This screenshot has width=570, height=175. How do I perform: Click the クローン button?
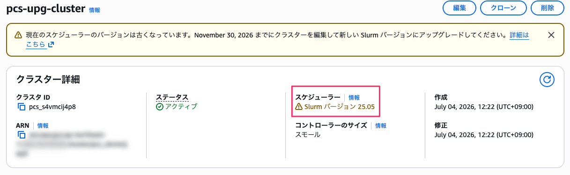503,8
